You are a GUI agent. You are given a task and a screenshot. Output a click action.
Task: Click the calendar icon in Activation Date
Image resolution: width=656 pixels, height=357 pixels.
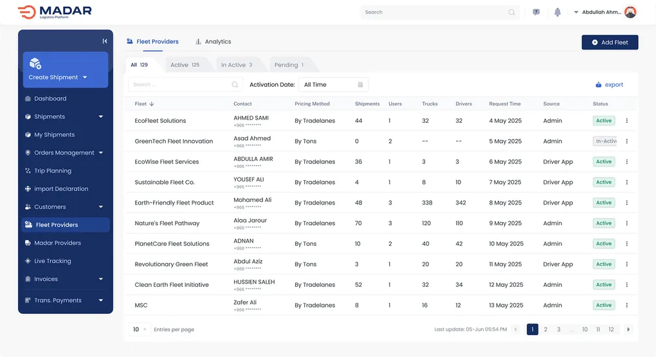(360, 85)
